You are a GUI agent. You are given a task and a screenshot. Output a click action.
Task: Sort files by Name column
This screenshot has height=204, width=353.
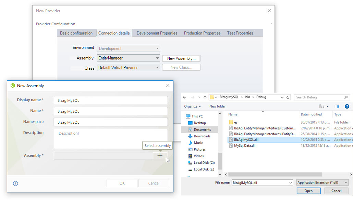[x=233, y=114]
